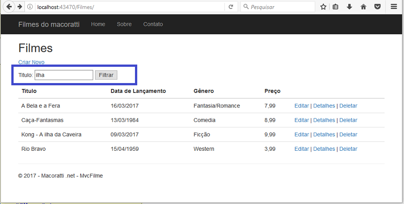Screen dimensions: 404x204
Task: Click the genre Western
Action: 204,149
